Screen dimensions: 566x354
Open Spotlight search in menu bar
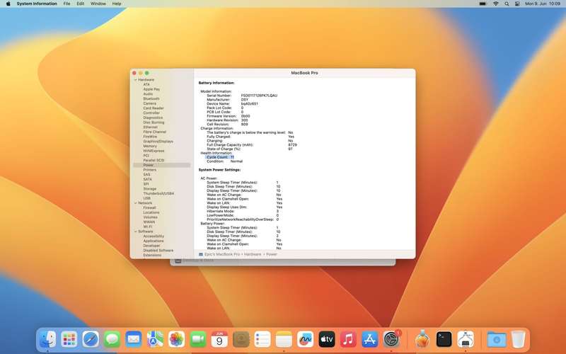507,4
